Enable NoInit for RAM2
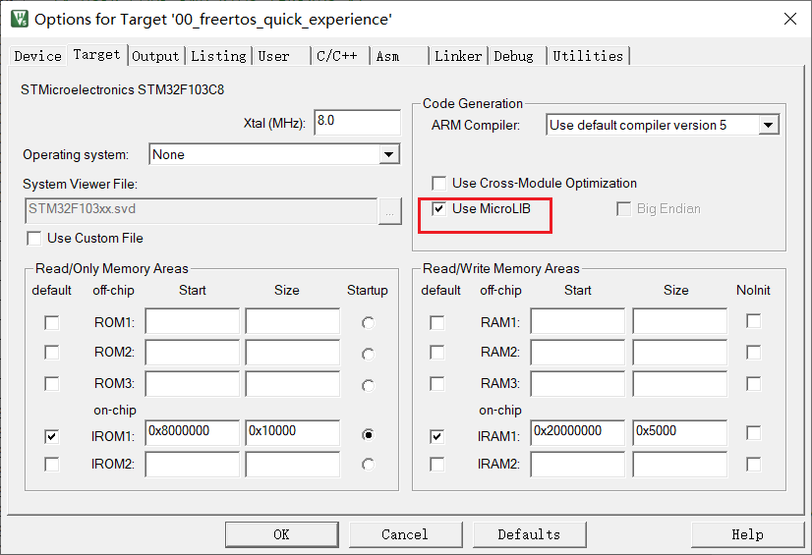 [x=753, y=353]
